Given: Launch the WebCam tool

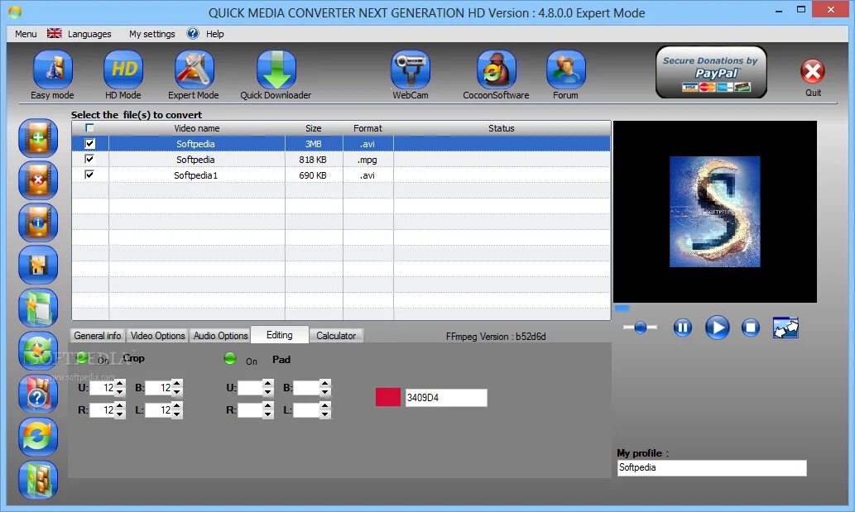Looking at the screenshot, I should (411, 69).
